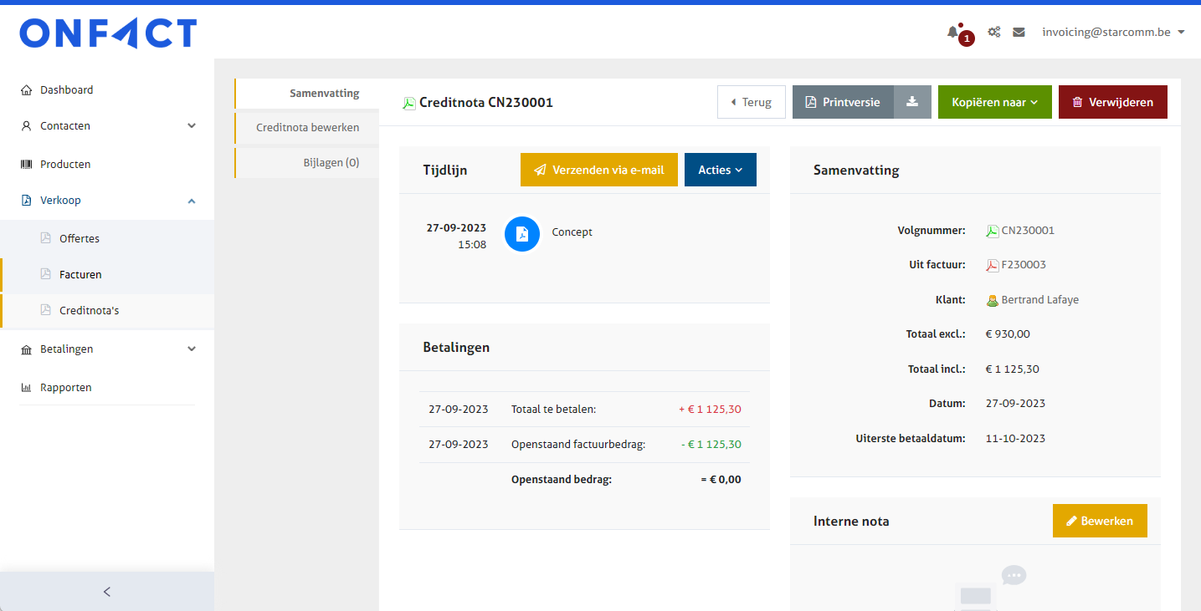1201x611 pixels.
Task: Open the Acties dropdown
Action: click(x=720, y=170)
